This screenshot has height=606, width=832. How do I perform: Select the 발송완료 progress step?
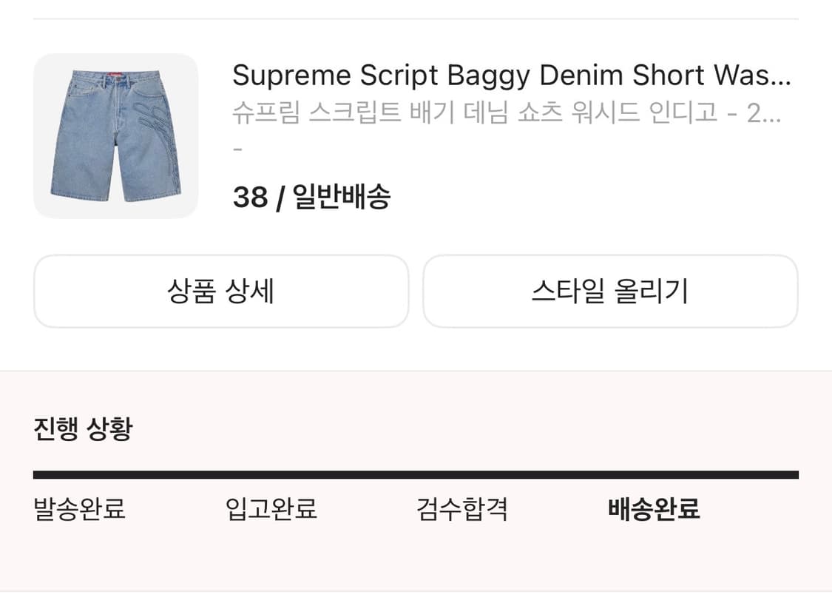[x=80, y=509]
